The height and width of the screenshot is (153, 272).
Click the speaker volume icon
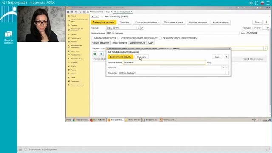251,3
